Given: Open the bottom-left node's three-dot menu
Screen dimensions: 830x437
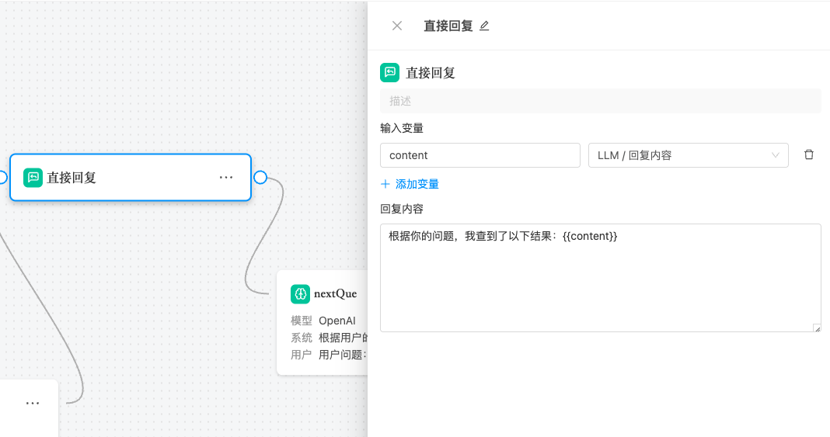Looking at the screenshot, I should tap(33, 403).
